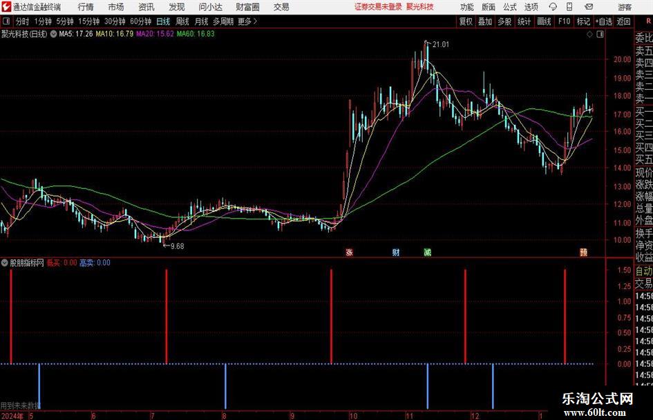Click the 复权 toolbar button
Screen dimensions: 653x420
(466, 21)
